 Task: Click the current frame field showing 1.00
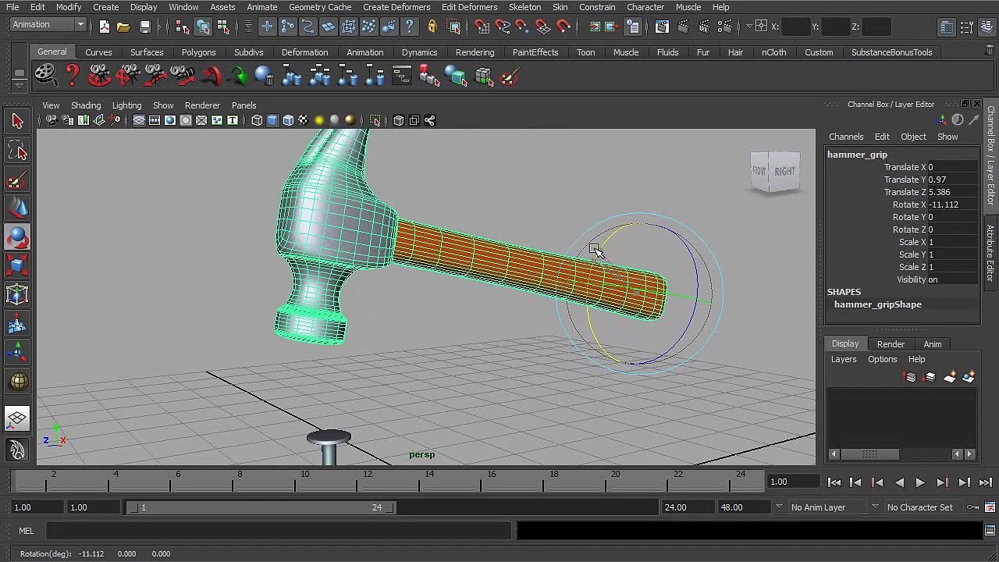(x=792, y=482)
